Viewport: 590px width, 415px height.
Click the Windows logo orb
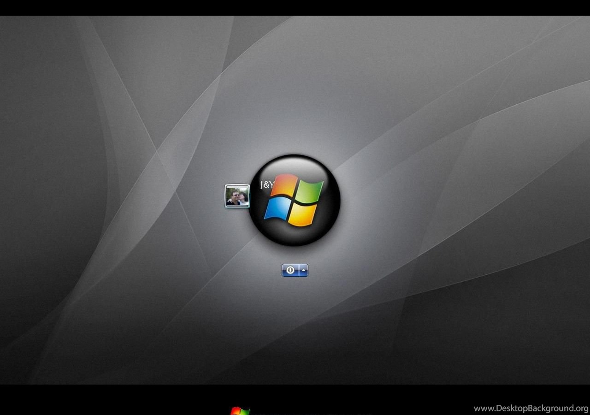294,200
